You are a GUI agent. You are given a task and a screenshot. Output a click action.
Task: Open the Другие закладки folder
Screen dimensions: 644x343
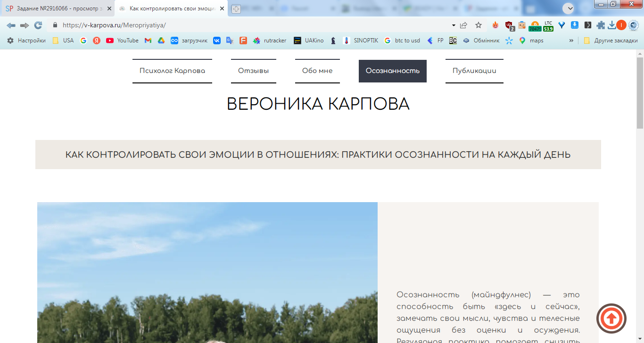[611, 41]
